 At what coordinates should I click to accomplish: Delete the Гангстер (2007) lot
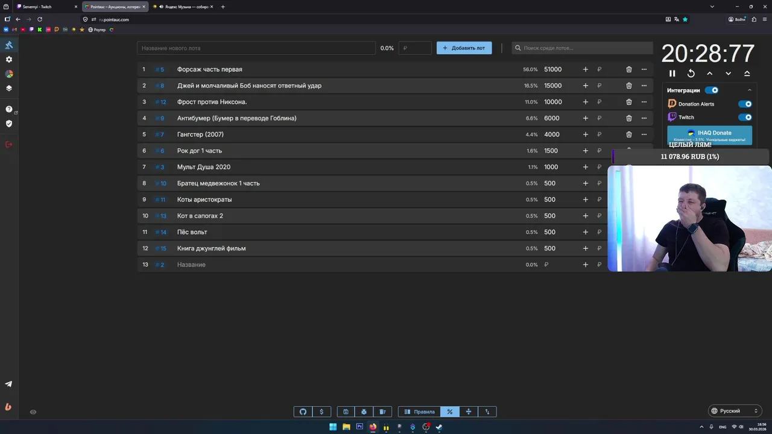[629, 134]
